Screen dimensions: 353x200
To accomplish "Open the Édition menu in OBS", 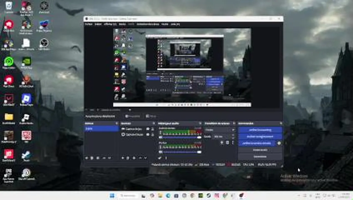I will tap(98, 24).
